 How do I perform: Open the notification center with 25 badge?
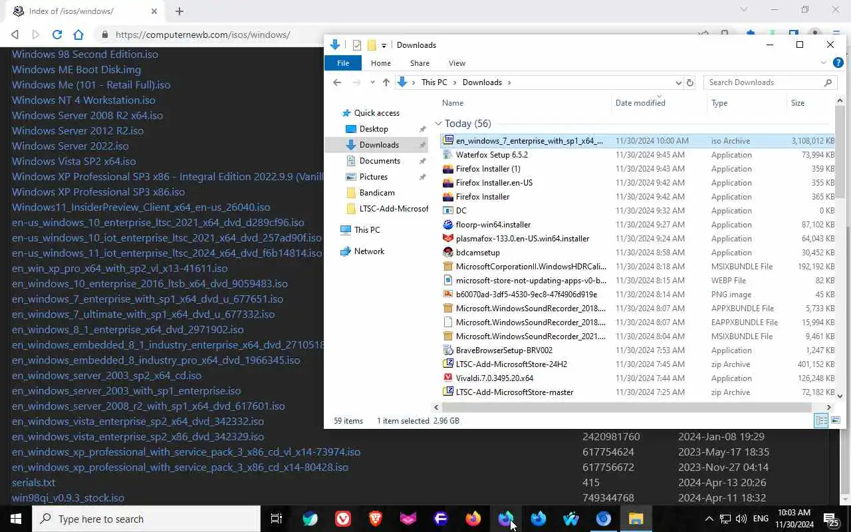click(x=831, y=519)
